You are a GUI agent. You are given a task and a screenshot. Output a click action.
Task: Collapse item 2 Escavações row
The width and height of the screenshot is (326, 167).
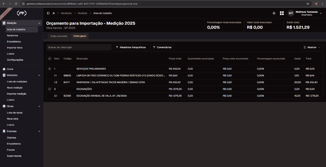[x=49, y=89]
